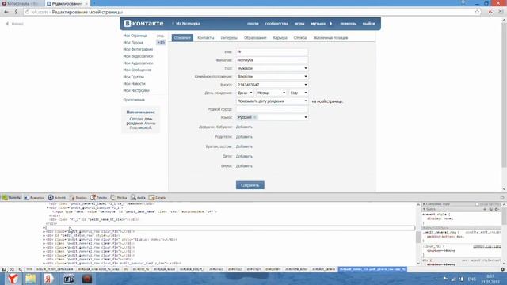
Task: Click the highlighted breadcrumb div in DevTools
Action: click(x=372, y=269)
